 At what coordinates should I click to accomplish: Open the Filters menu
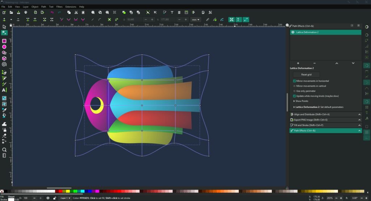point(59,7)
